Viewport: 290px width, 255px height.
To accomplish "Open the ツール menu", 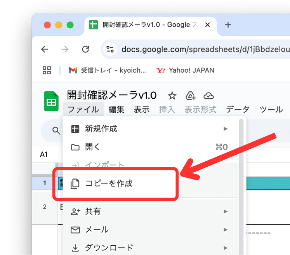I will coord(271,109).
